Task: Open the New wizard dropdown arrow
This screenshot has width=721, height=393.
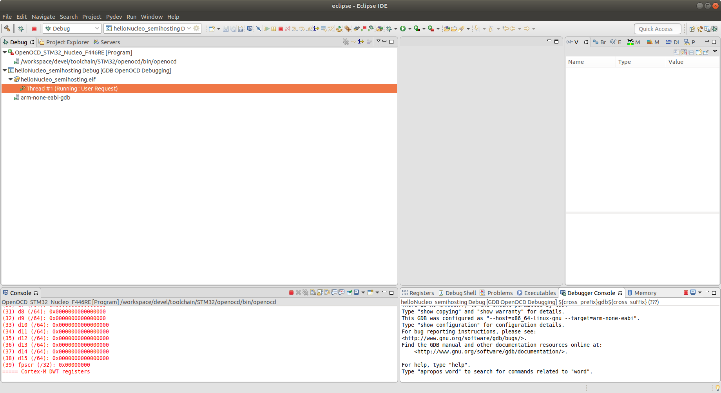Action: pyautogui.click(x=218, y=29)
